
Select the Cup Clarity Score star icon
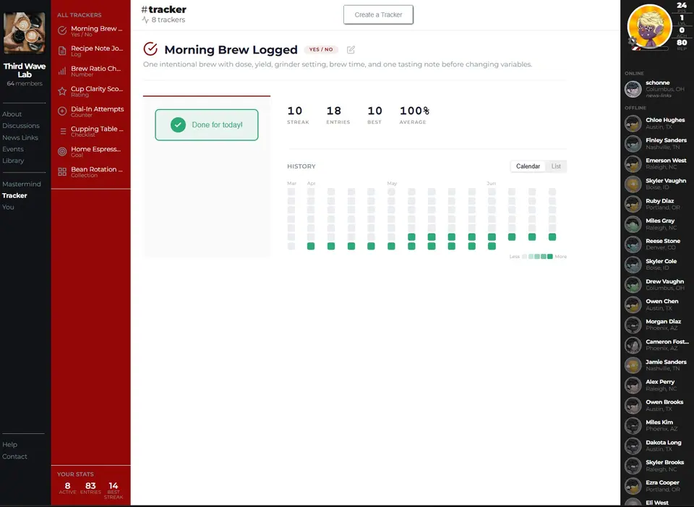(x=62, y=91)
